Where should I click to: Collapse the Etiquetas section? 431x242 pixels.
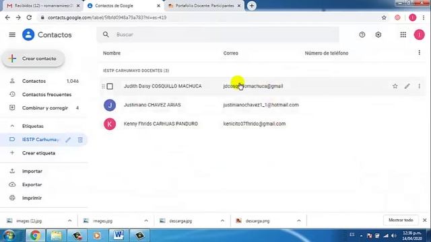click(12, 126)
